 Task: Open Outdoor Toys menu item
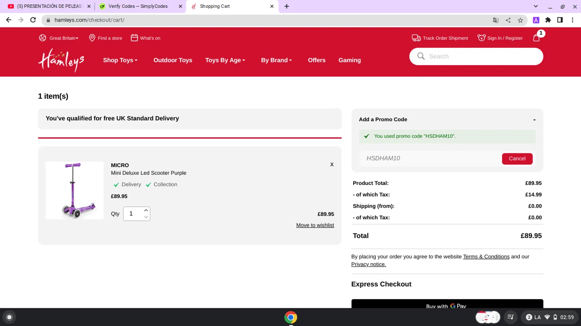pos(173,60)
